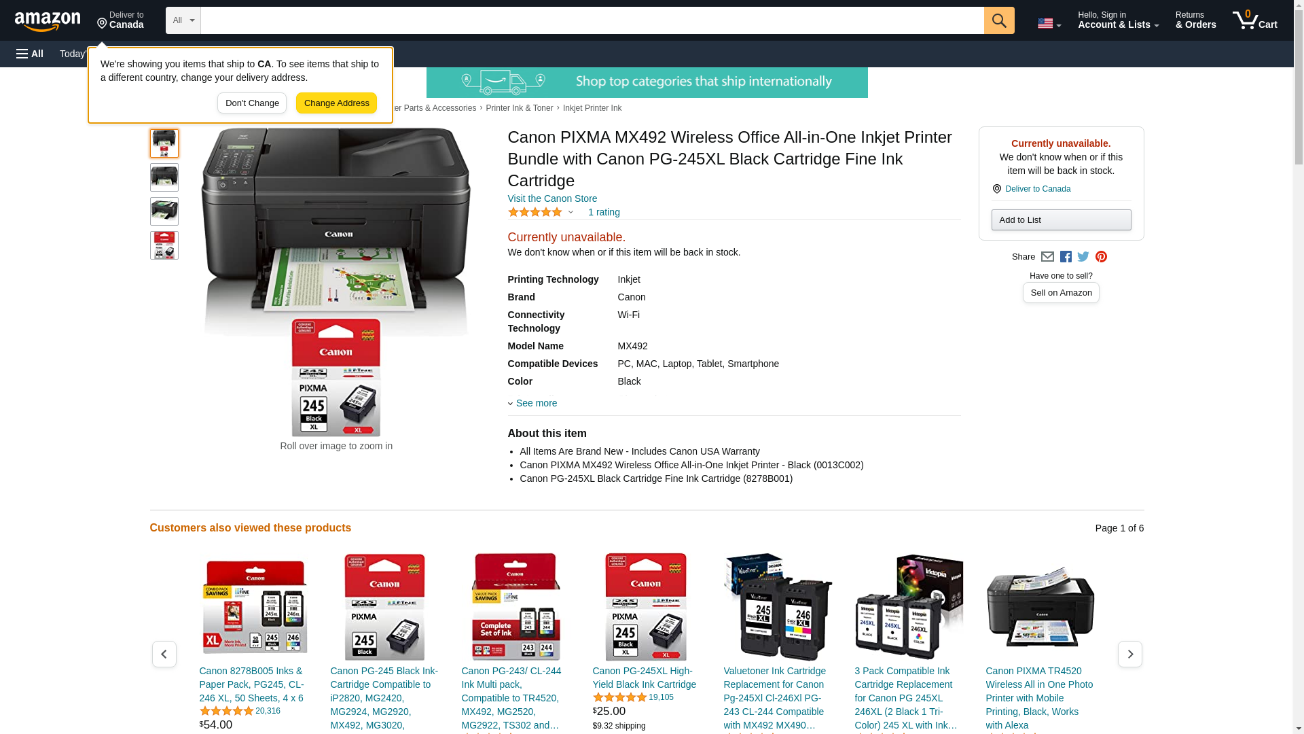
Task: Open the search category All dropdown
Action: tap(183, 20)
